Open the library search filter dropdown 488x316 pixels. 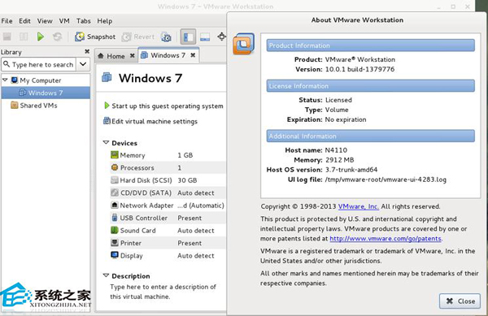tap(83, 64)
